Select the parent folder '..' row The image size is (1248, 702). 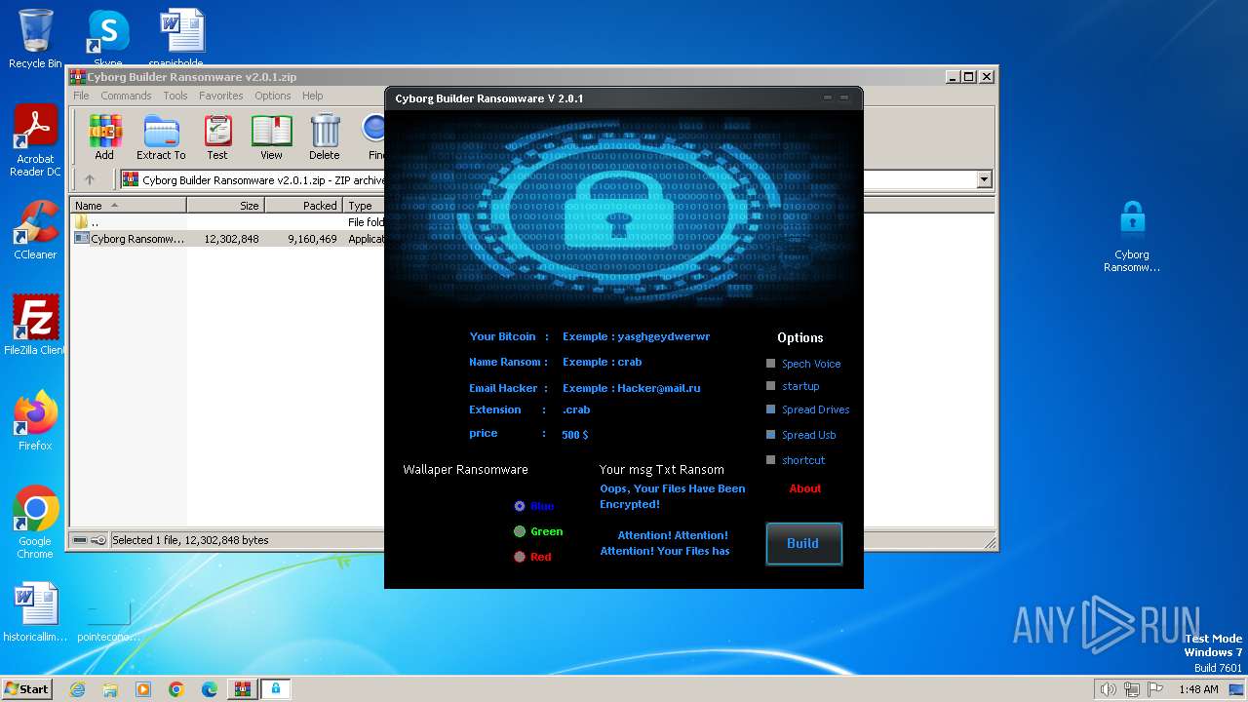pos(227,222)
